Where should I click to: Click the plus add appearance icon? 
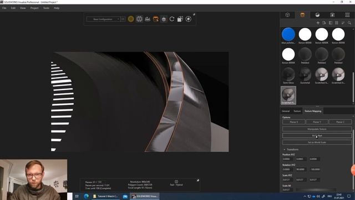point(318,23)
